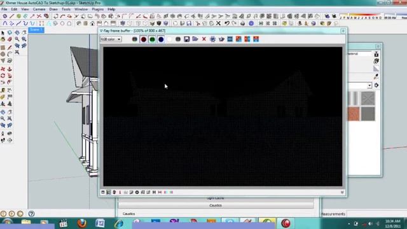
Task: Click the materials eyedropper sample icon
Action: click(376, 76)
